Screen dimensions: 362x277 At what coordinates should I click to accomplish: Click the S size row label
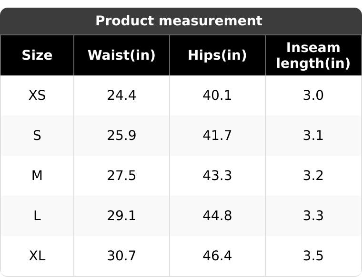tap(37, 136)
